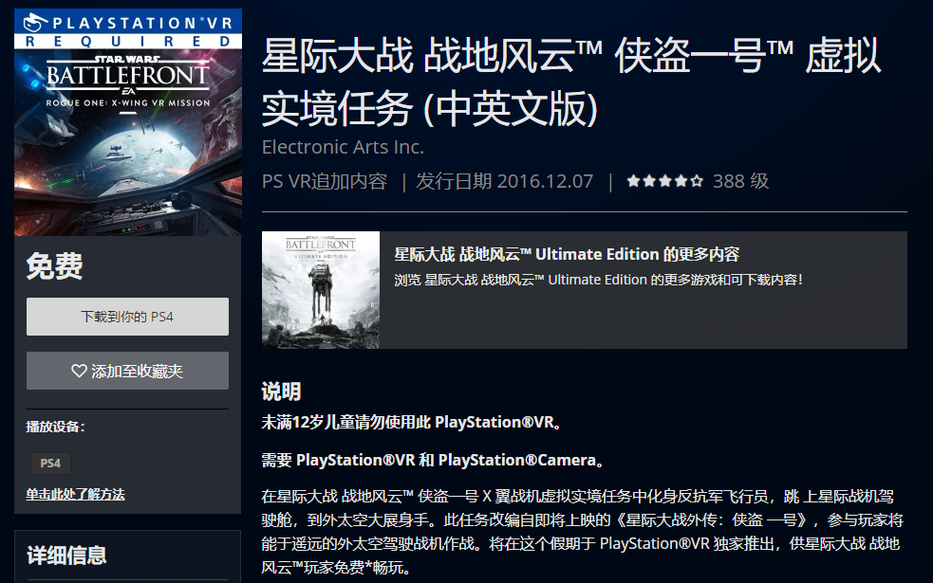933x583 pixels.
Task: Open the Battlefront X-Wing VR cover image
Action: pyautogui.click(x=128, y=122)
